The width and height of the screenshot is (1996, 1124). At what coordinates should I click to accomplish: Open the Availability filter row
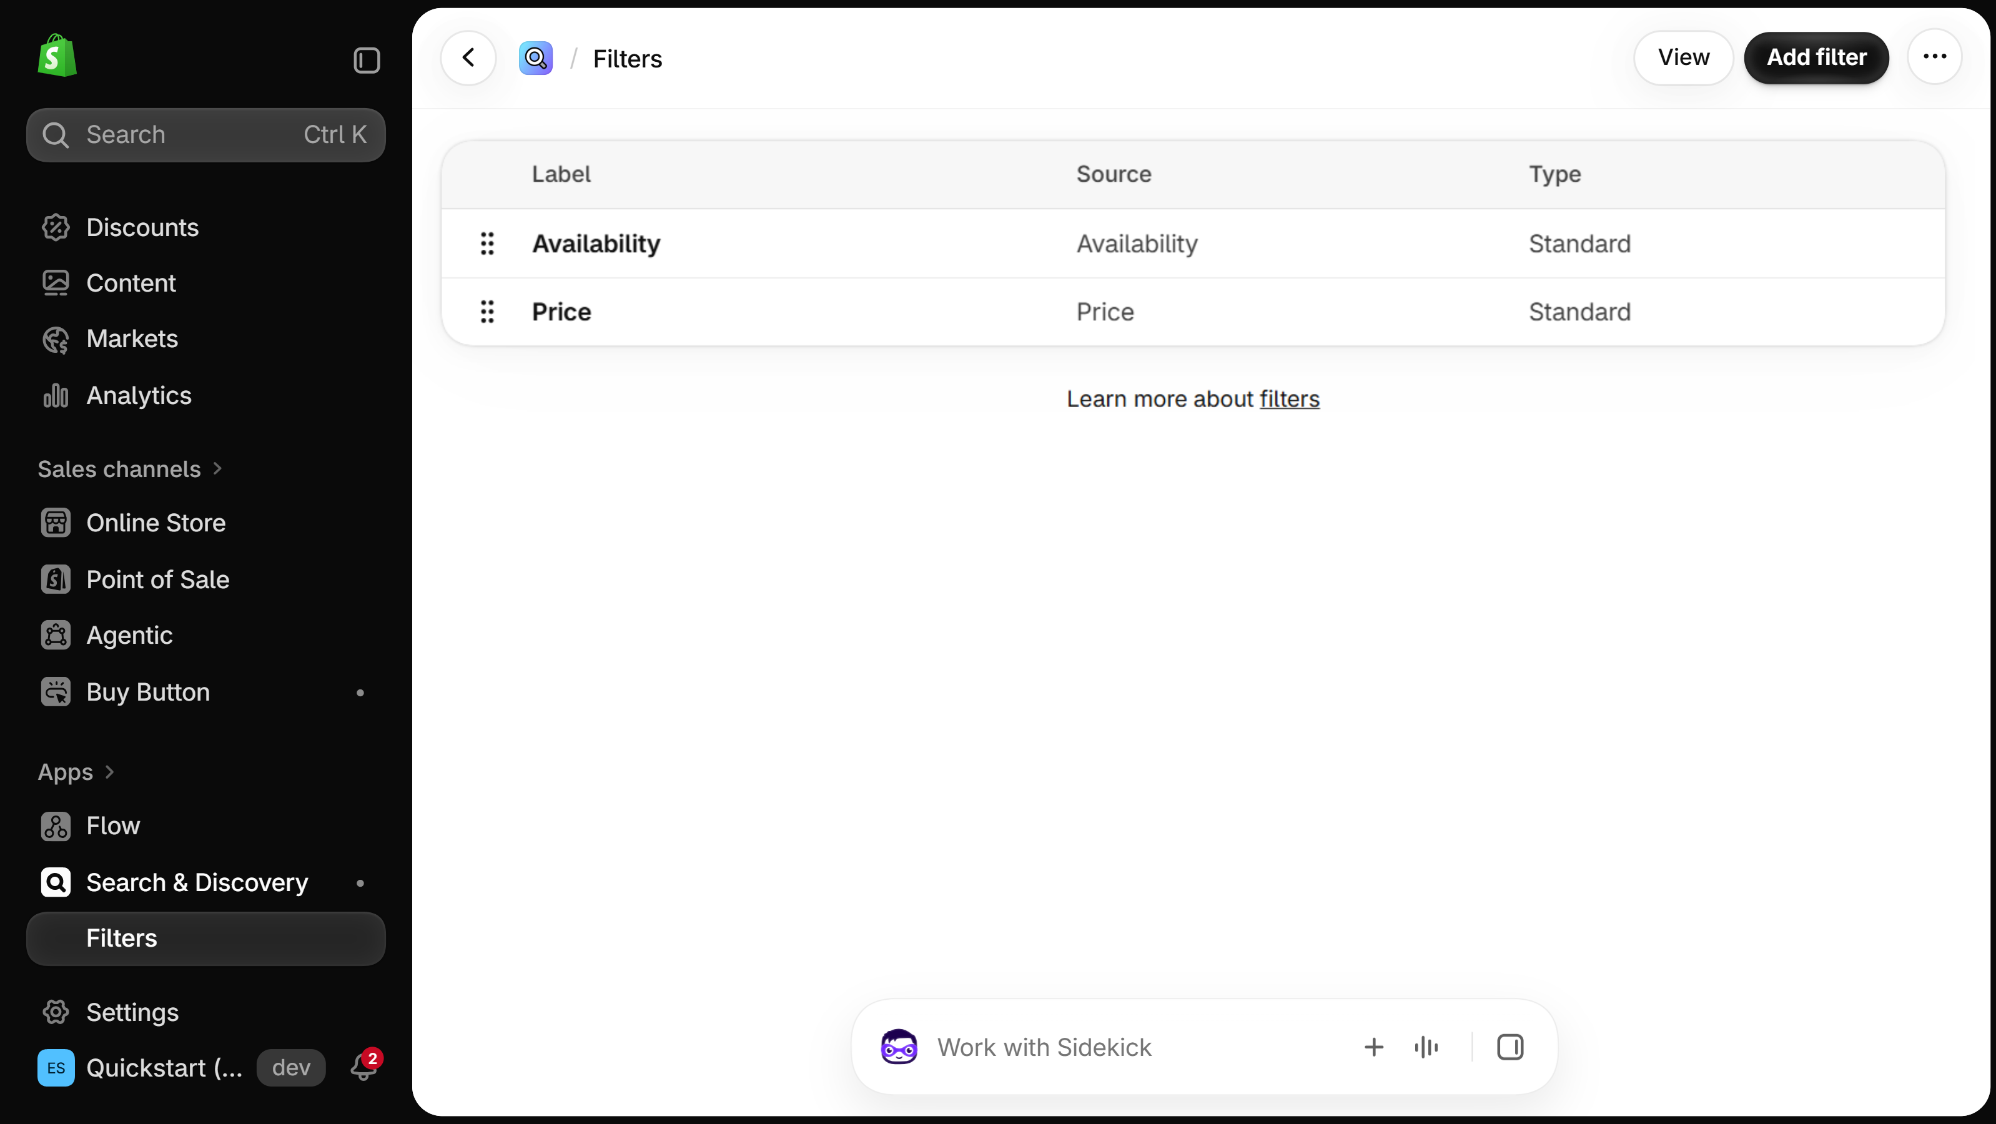(x=1193, y=244)
